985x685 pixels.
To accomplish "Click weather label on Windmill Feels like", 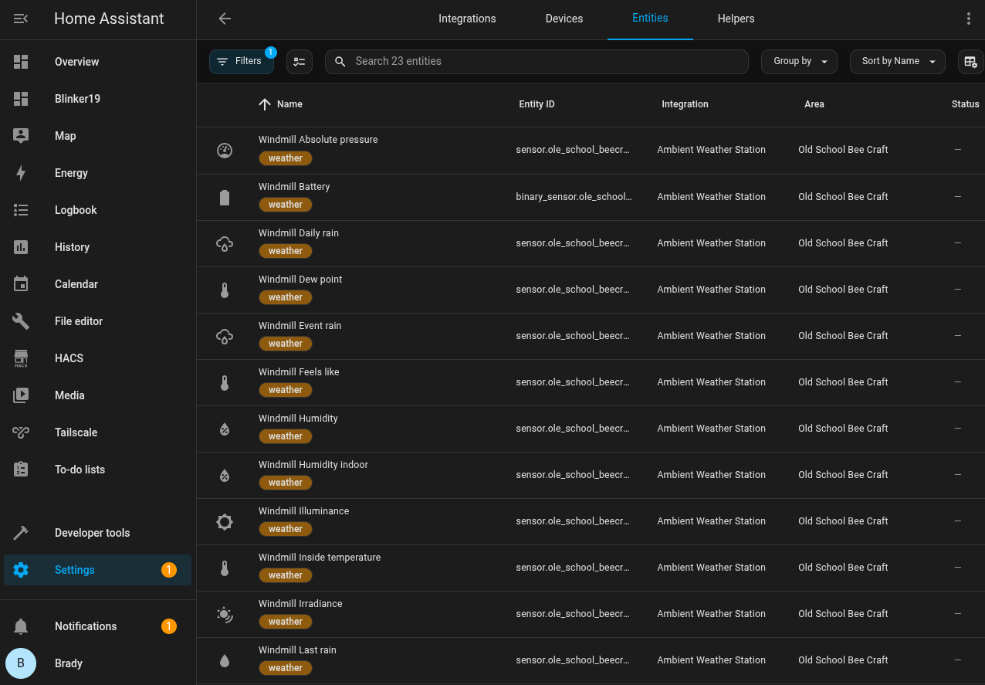I will [286, 390].
